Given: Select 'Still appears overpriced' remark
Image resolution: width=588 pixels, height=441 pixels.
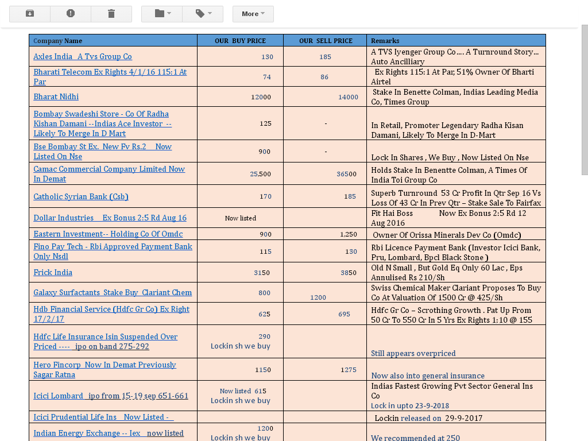Looking at the screenshot, I should 413,353.
